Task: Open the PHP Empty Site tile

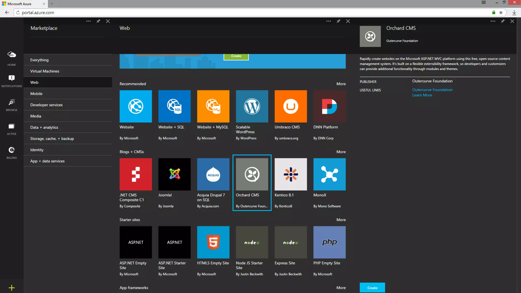Action: pyautogui.click(x=329, y=242)
